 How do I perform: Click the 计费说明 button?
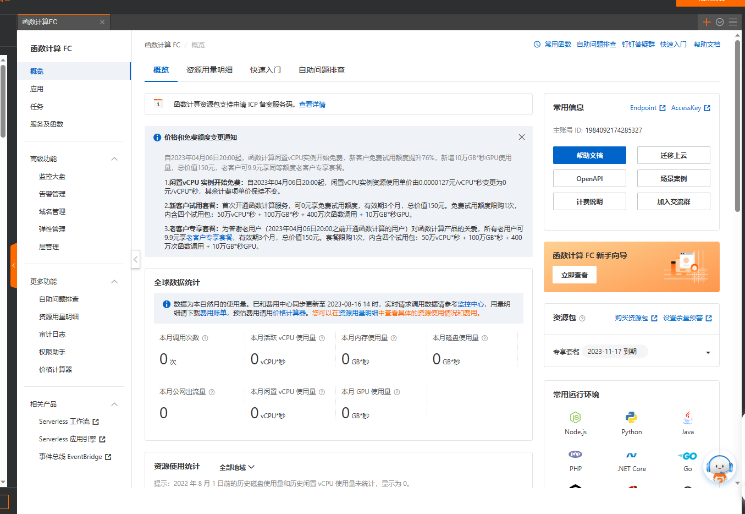pos(589,201)
